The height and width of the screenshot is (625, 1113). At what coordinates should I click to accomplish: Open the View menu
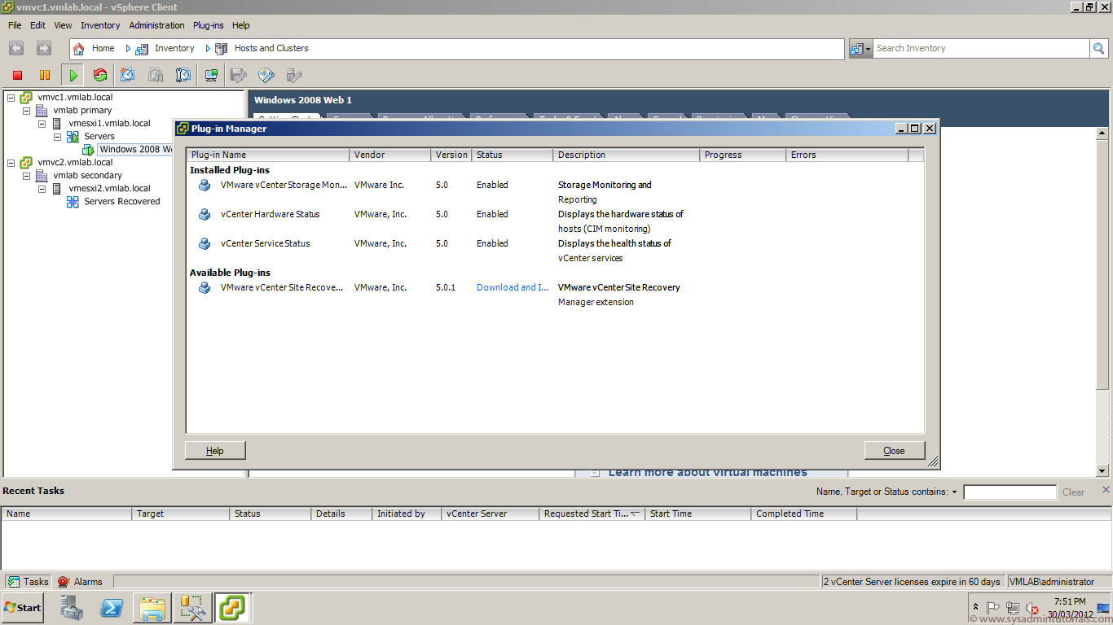click(x=63, y=25)
